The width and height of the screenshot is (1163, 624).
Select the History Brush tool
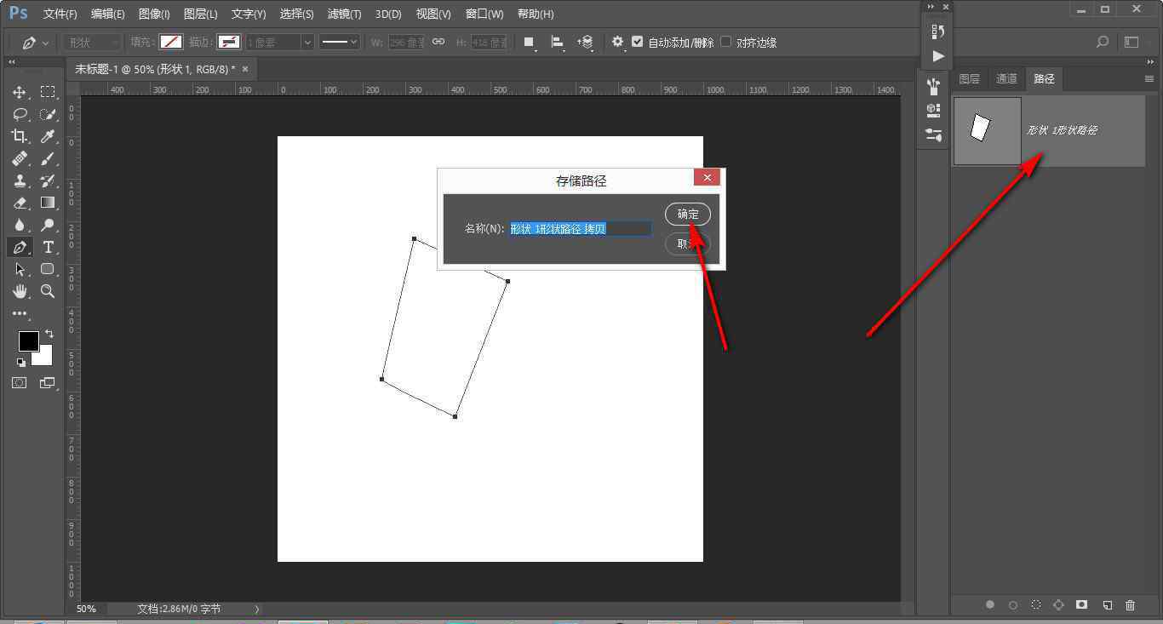48,180
